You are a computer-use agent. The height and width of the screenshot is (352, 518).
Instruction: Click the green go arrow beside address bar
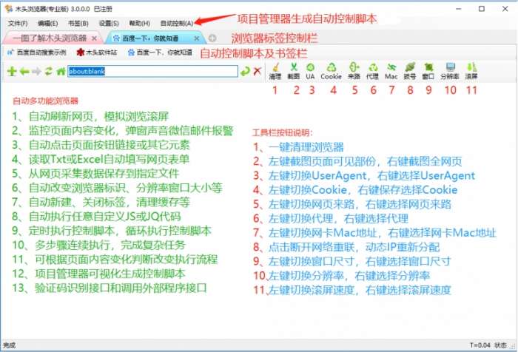pos(245,71)
